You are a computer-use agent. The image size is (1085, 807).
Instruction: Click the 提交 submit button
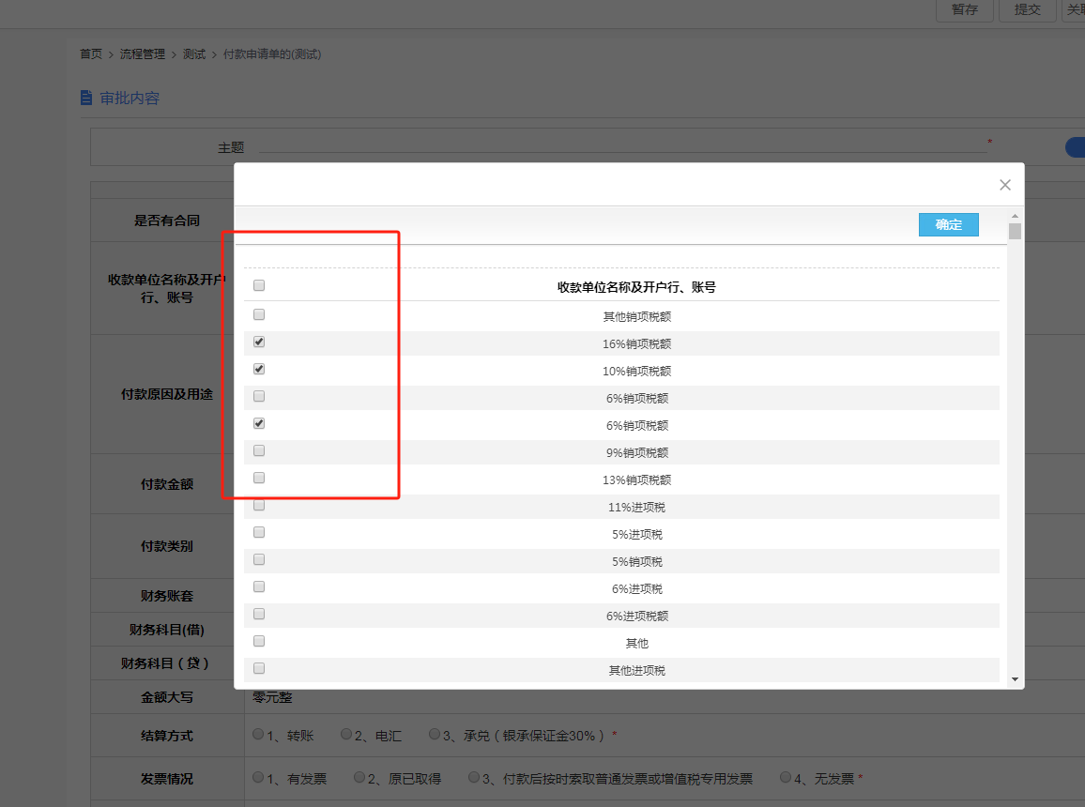(1028, 9)
